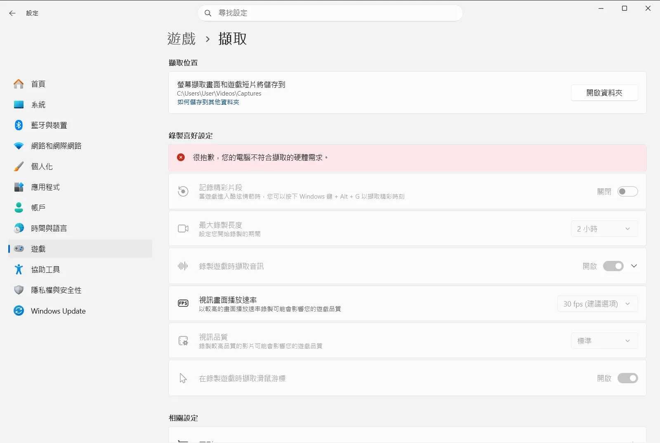The width and height of the screenshot is (660, 443).
Task: Click the mouse cursor icon in the last row
Action: click(x=183, y=378)
